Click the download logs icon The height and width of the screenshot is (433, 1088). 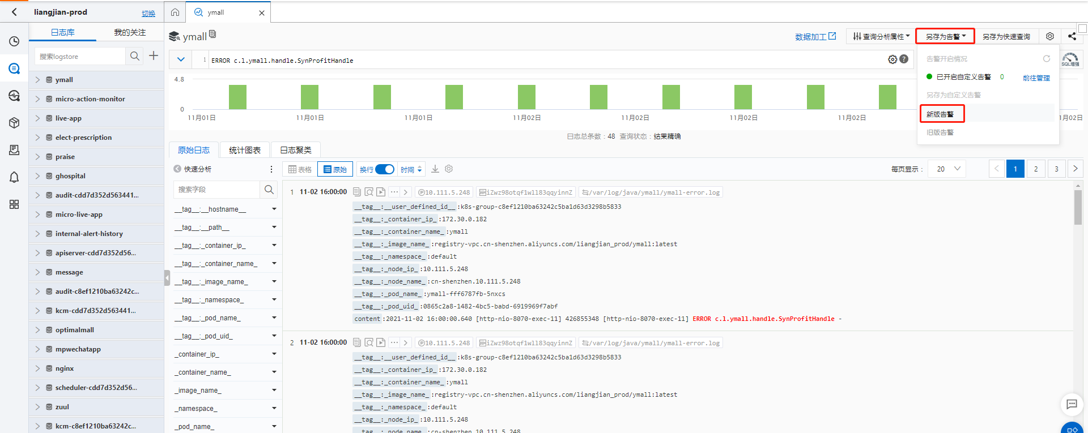[435, 169]
